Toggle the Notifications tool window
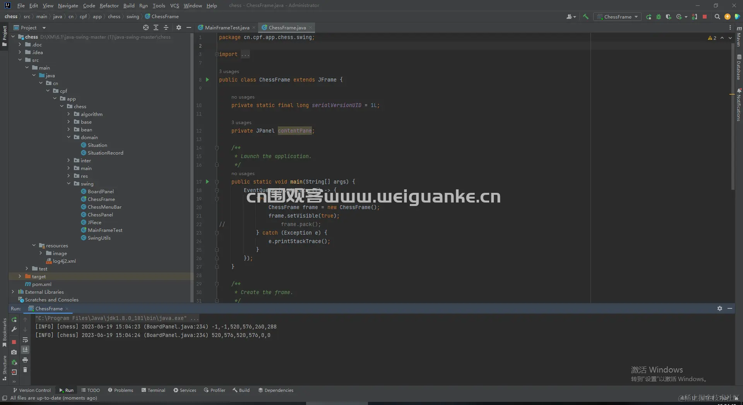 tap(739, 105)
